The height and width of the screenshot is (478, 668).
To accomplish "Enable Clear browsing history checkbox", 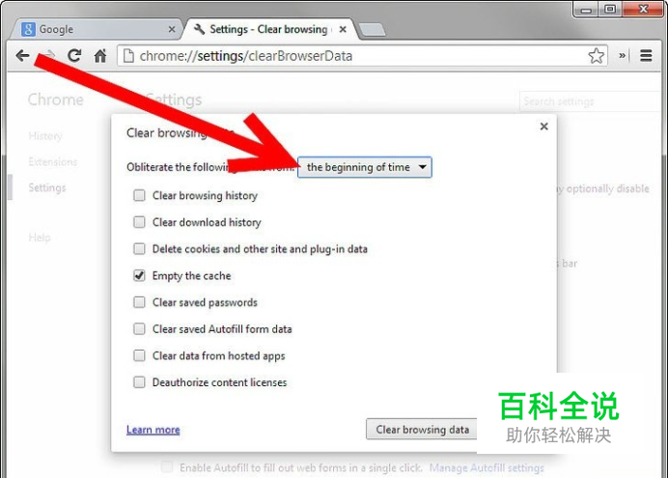I will click(139, 195).
